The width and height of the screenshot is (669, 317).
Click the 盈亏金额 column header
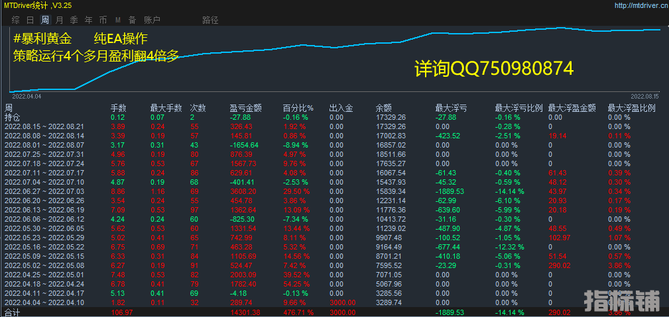[x=245, y=108]
